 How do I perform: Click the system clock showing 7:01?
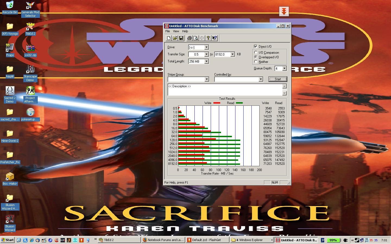pos(384,240)
